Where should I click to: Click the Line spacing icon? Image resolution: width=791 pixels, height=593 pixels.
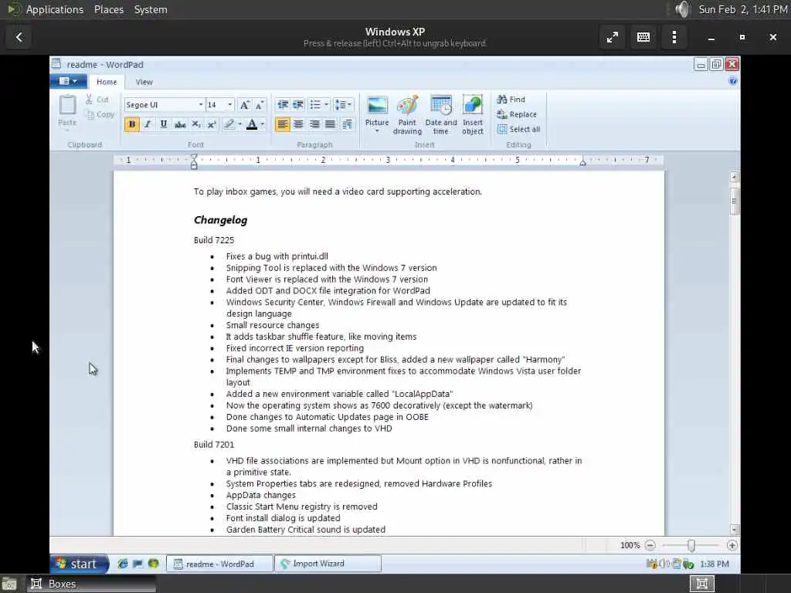pyautogui.click(x=341, y=105)
